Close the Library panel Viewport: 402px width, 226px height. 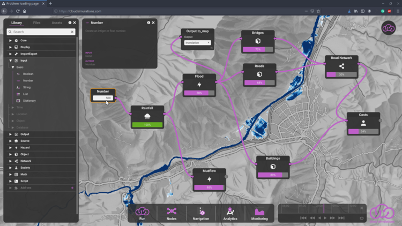click(x=75, y=22)
